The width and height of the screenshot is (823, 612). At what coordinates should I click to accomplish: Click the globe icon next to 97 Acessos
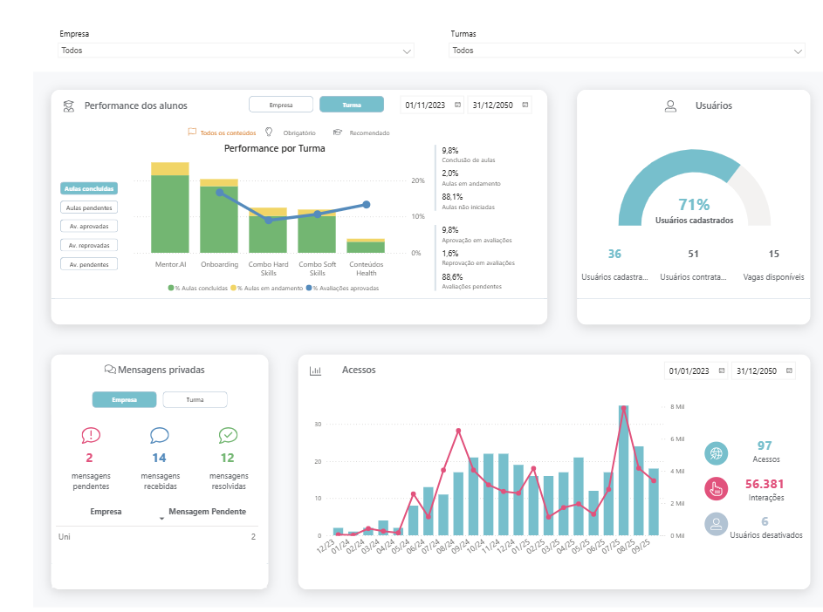click(717, 453)
